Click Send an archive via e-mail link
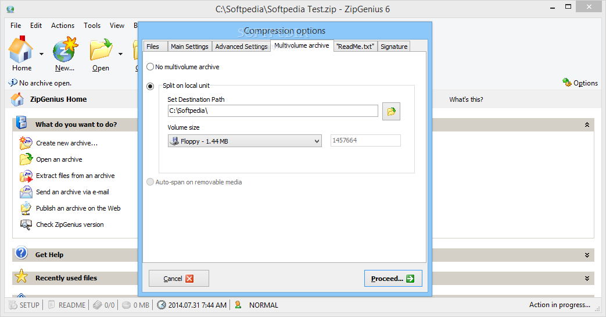This screenshot has width=606, height=317. (72, 191)
